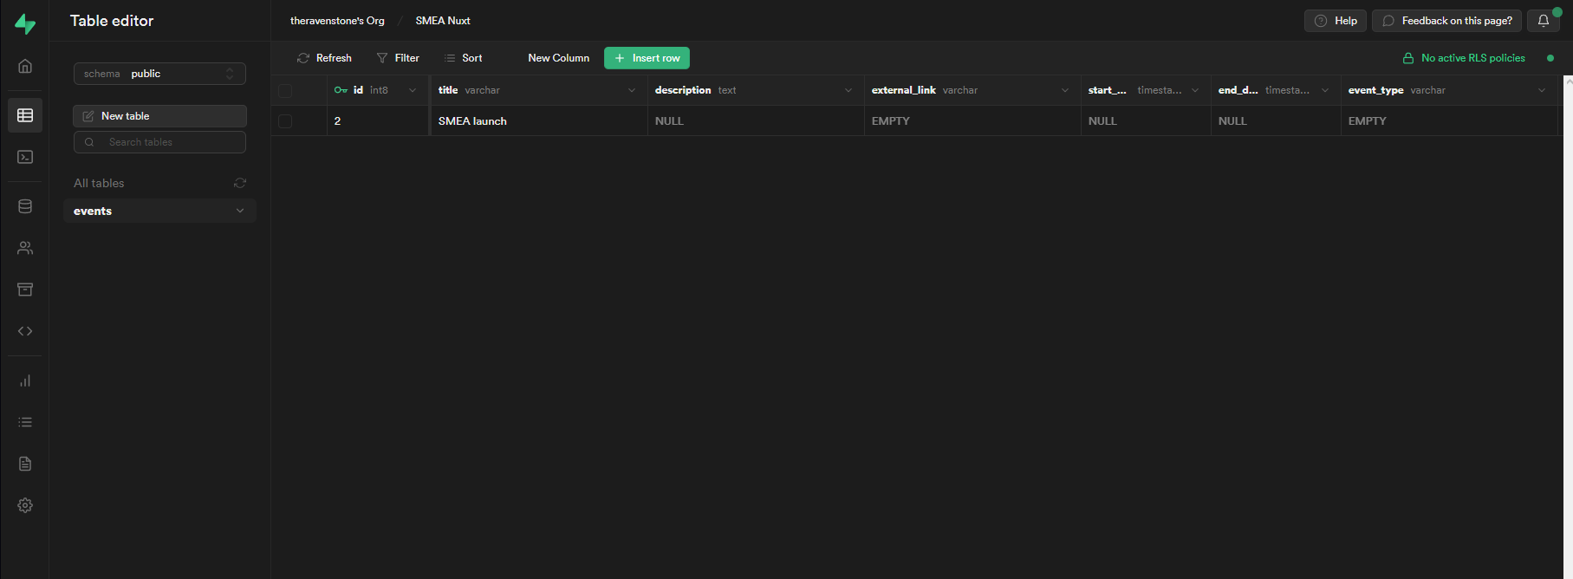Image resolution: width=1573 pixels, height=579 pixels.
Task: Click the green Insert row button
Action: 647,58
